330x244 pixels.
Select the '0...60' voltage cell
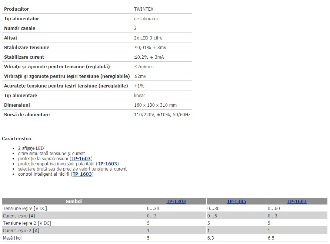coord(274,209)
